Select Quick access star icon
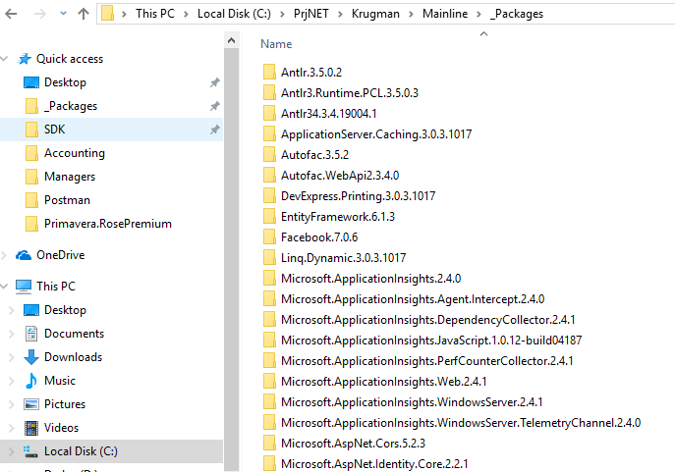675x472 pixels. (25, 59)
